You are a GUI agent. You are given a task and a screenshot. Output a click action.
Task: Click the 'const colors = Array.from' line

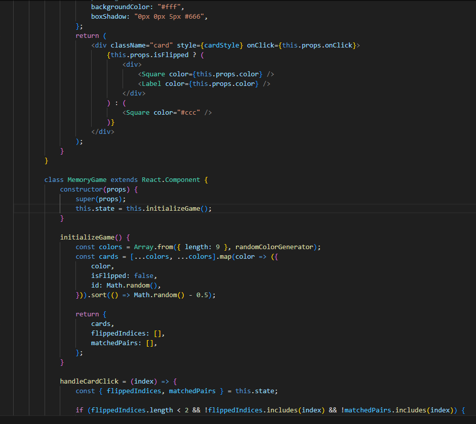tap(198, 247)
